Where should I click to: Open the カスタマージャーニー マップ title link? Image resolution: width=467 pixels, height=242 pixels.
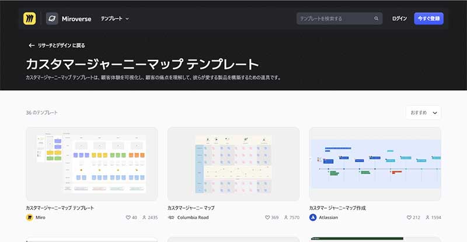pos(191,208)
